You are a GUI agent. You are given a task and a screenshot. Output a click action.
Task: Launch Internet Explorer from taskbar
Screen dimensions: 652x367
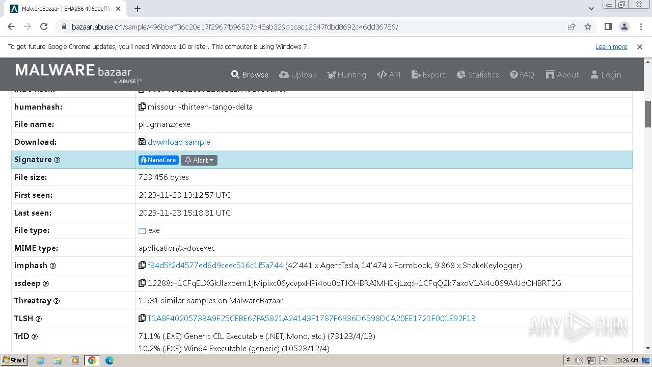click(40, 360)
